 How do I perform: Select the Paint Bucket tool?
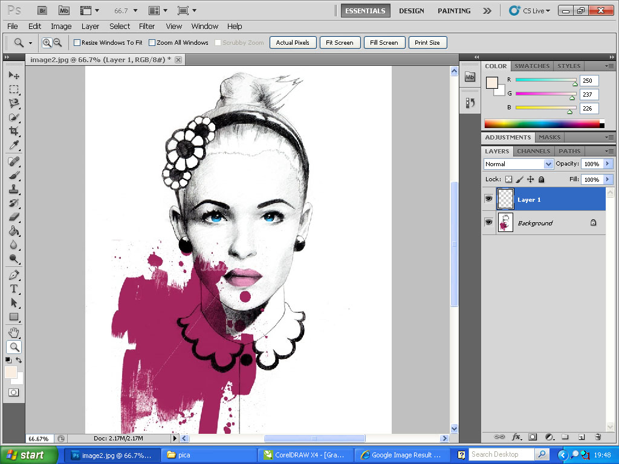pos(15,231)
